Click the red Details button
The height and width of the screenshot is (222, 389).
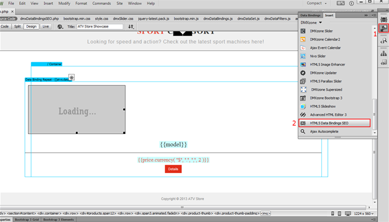click(x=173, y=169)
